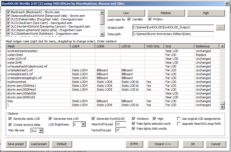Uncheck the Blackreach worldspace checkbox

(8, 12)
